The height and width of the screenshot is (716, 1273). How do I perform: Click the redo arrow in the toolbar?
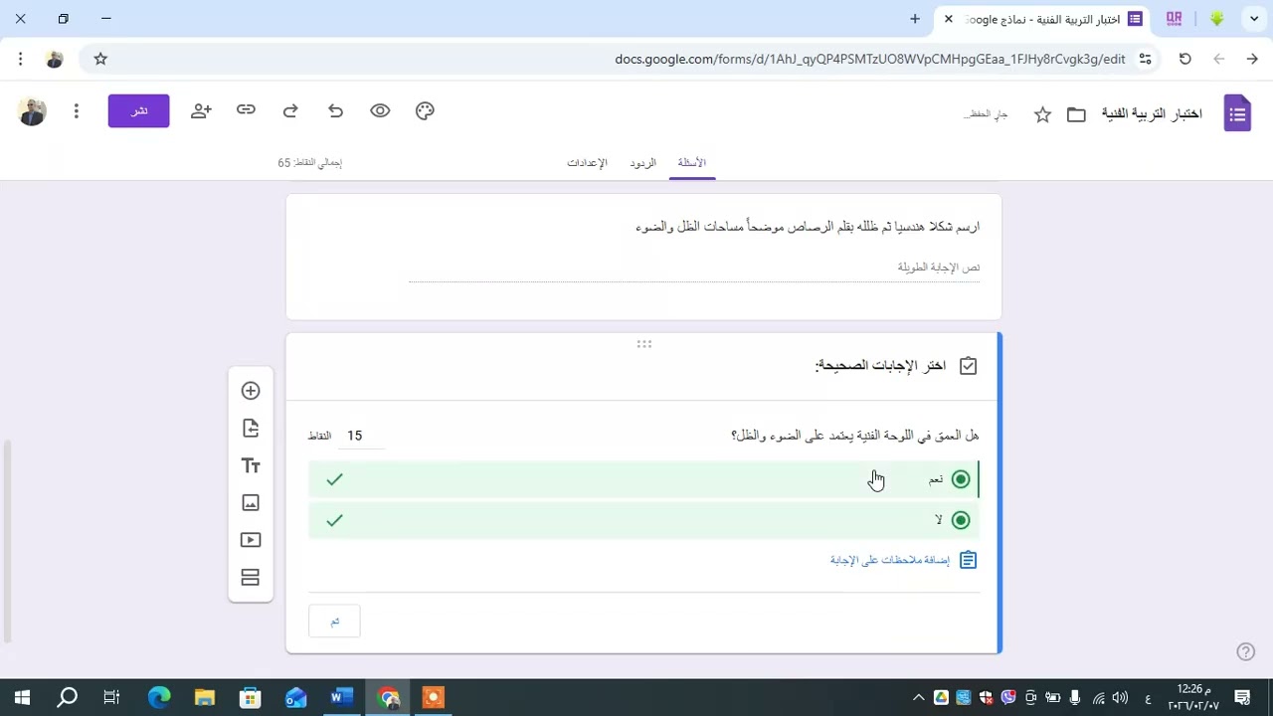(290, 111)
